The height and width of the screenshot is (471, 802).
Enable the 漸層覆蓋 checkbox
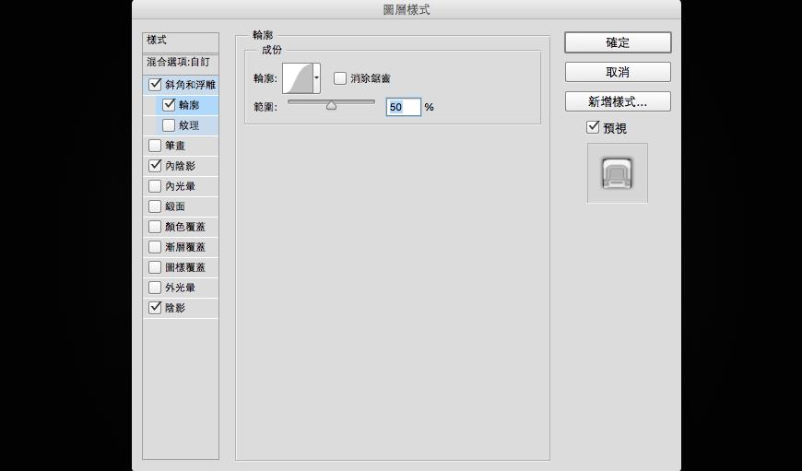(155, 247)
